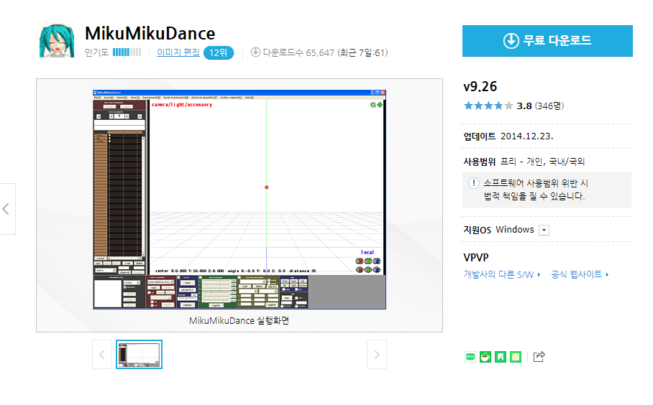Click the MikuMikuDance 실행화면 caption
Image resolution: width=653 pixels, height=405 pixels.
239,320
